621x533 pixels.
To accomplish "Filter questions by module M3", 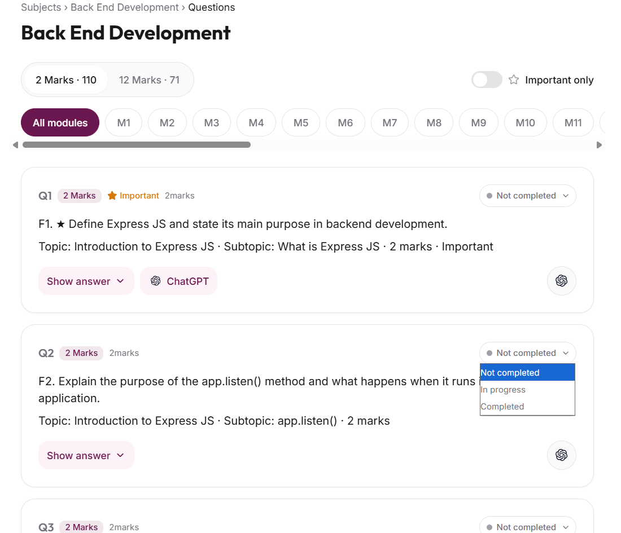I will click(212, 122).
